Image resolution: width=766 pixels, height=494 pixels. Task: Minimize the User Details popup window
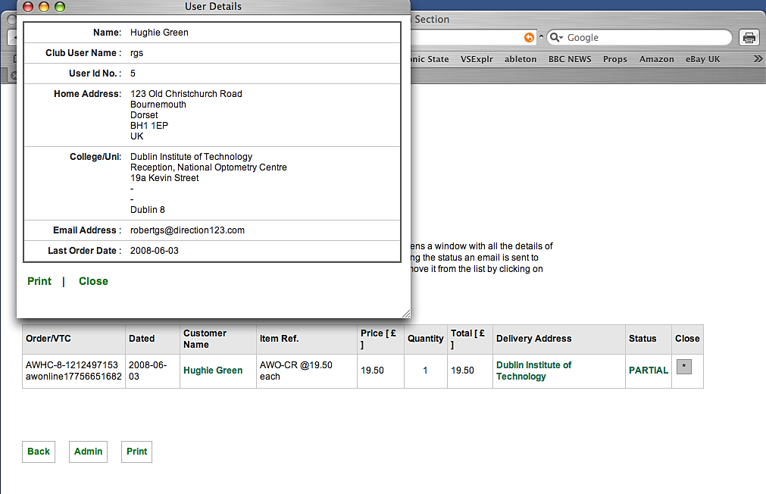44,7
